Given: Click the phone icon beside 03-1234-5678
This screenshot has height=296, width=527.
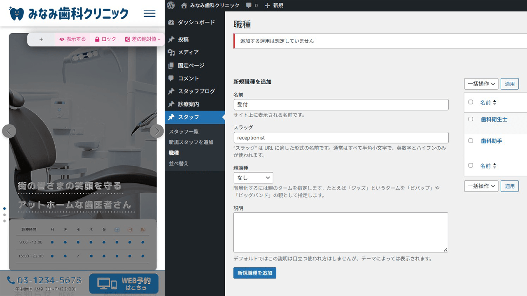Looking at the screenshot, I should pos(11,280).
